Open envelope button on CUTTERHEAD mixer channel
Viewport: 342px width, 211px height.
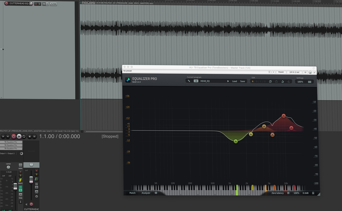pyautogui.click(x=36, y=192)
